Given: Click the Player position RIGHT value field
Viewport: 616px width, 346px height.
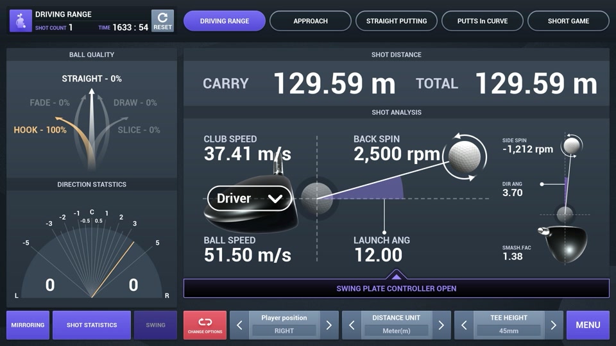Looking at the screenshot, I should (284, 331).
